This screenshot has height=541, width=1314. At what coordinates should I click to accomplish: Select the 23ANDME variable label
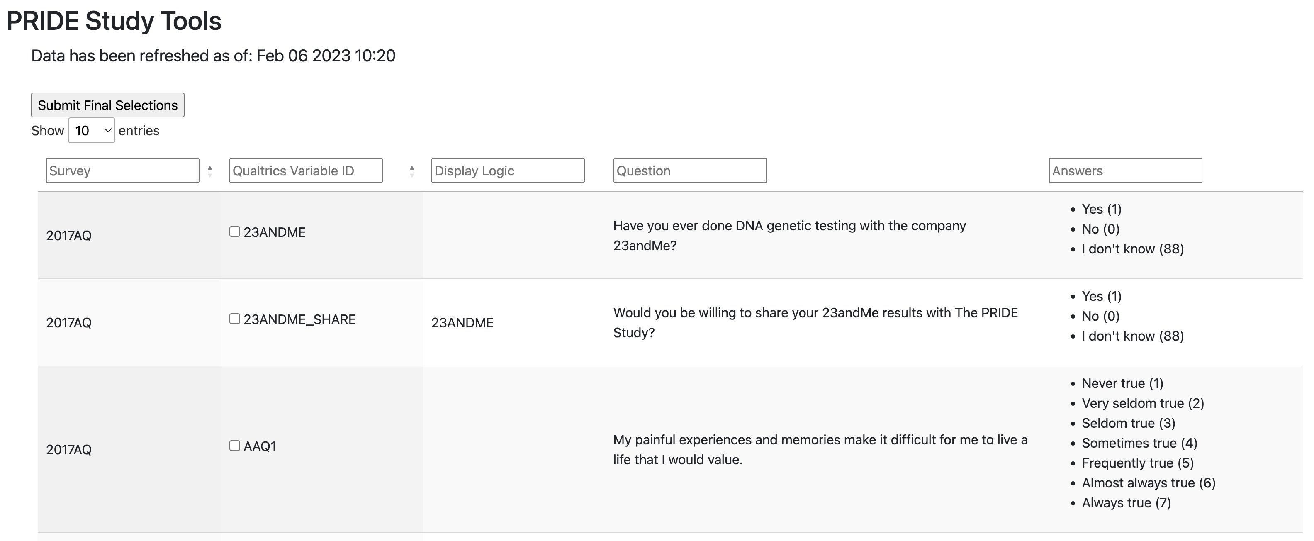pos(275,232)
